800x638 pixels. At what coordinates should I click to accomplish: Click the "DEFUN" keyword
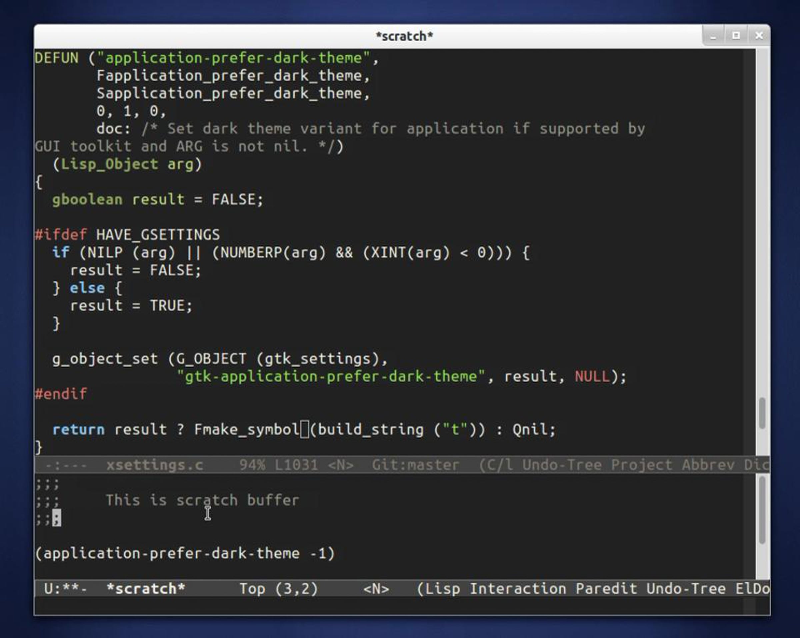coord(57,58)
